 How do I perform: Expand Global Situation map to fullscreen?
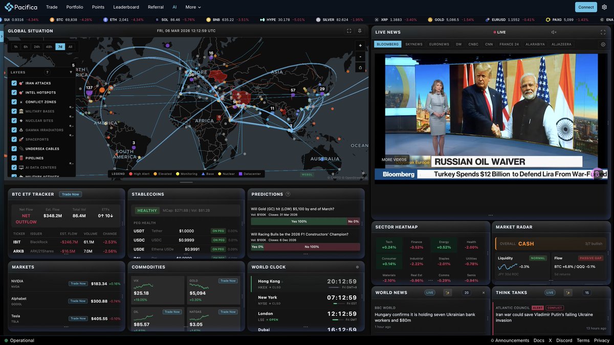(x=349, y=31)
